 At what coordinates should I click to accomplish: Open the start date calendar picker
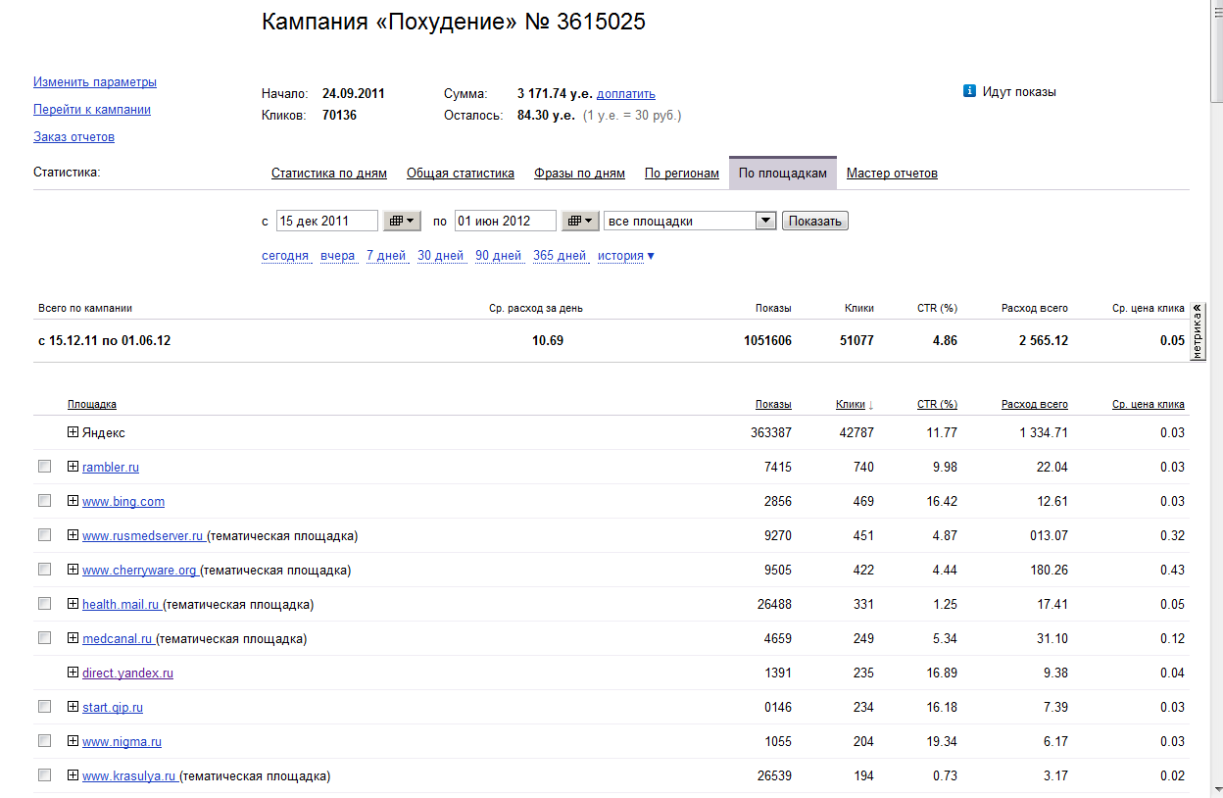point(402,221)
